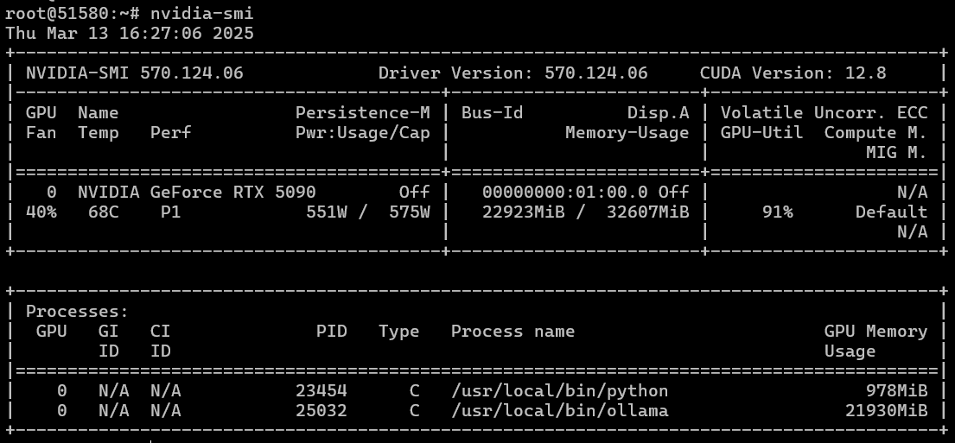Click the /usr/local/bin/ollama process name
The width and height of the screenshot is (955, 443).
pos(560,411)
